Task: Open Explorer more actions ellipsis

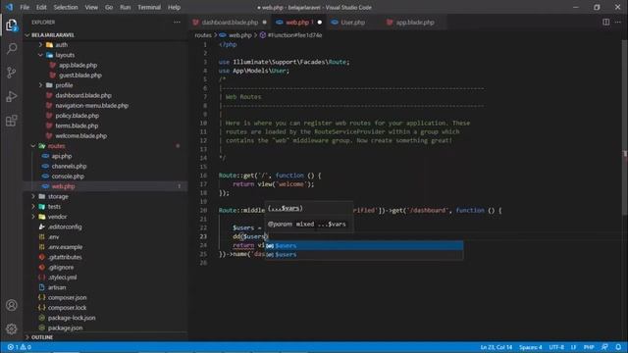Action: point(177,23)
